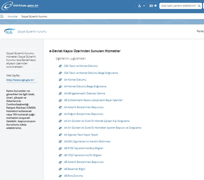Screen dimensions: 204x180
Task: Open 4A On Günden Az Süreli Ev Hizmeti Çalışan Kişi Sorgulama
Action: pos(97,121)
